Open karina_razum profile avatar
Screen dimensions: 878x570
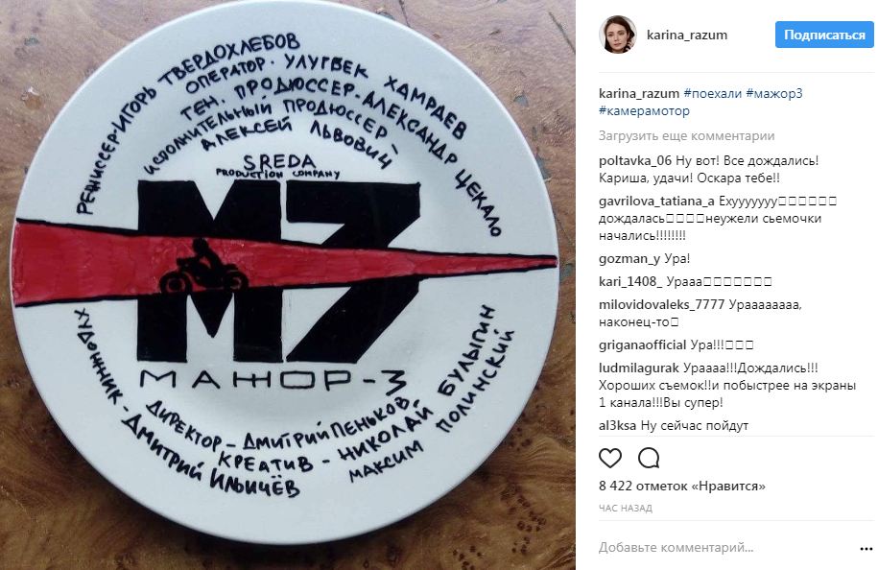pyautogui.click(x=618, y=35)
